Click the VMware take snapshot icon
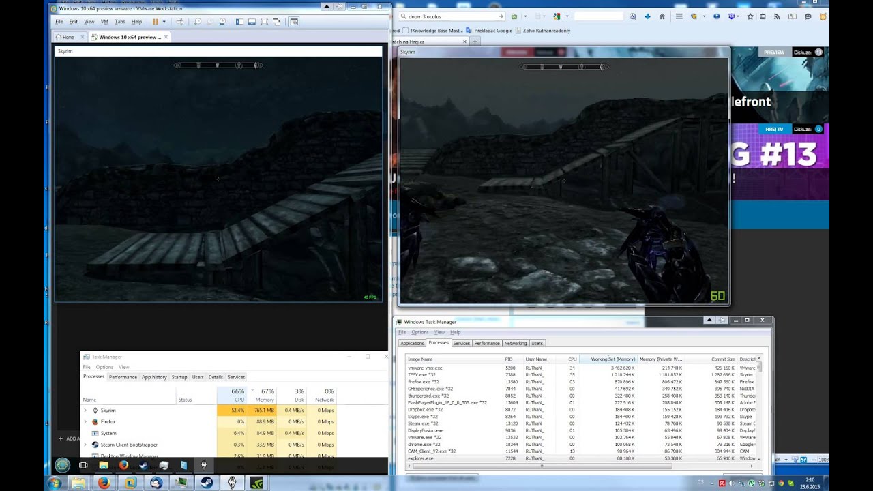The image size is (873, 491). tap(198, 22)
